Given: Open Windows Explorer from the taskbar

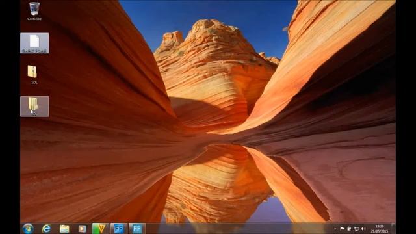Looking at the screenshot, I should coord(64,228).
